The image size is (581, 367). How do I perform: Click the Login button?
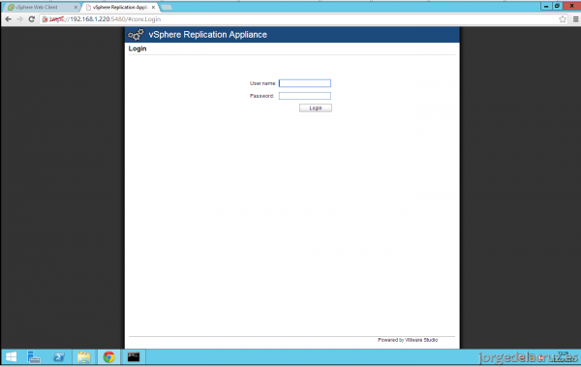[316, 107]
